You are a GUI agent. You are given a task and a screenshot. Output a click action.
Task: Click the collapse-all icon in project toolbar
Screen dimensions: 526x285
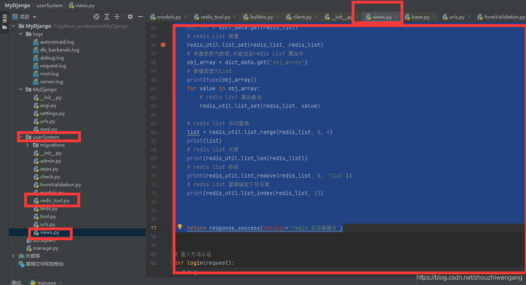tap(117, 17)
